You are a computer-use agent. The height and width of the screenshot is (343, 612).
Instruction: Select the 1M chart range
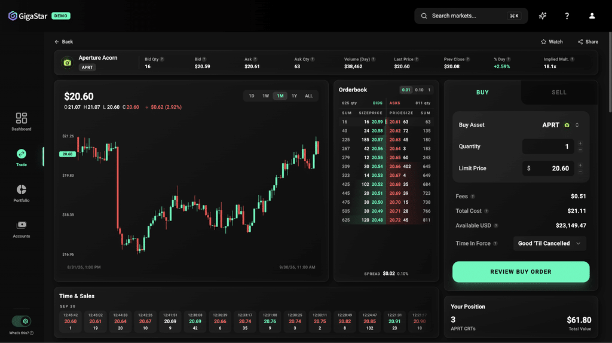pos(280,96)
